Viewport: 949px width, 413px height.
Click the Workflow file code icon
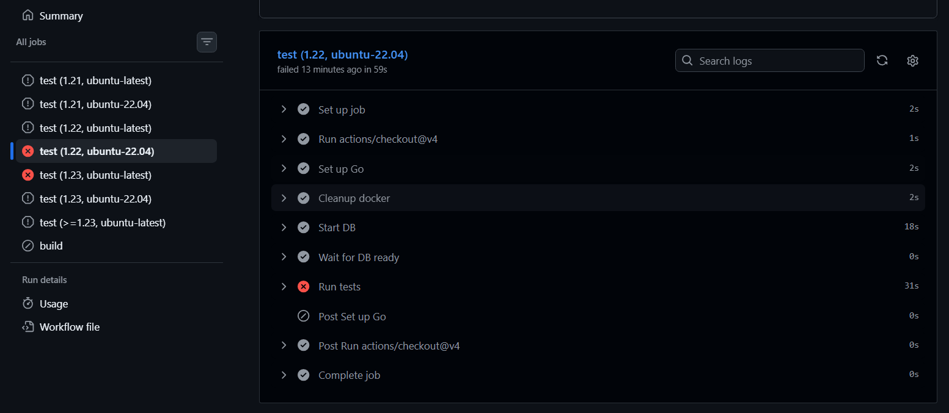point(27,327)
